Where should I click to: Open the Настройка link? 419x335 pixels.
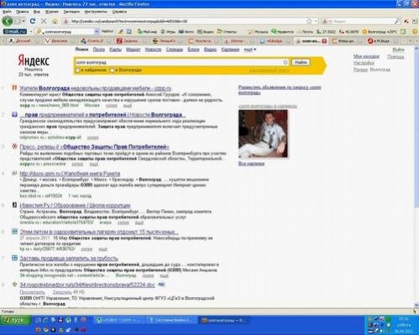(x=364, y=63)
